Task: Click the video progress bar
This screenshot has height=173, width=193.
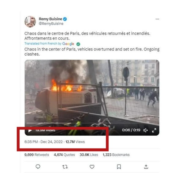Action: [92, 123]
